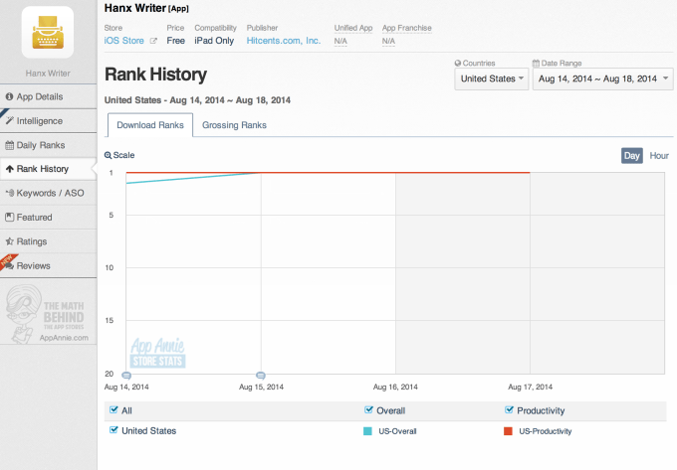Switch chart granularity to Hour
The height and width of the screenshot is (470, 677).
point(659,155)
